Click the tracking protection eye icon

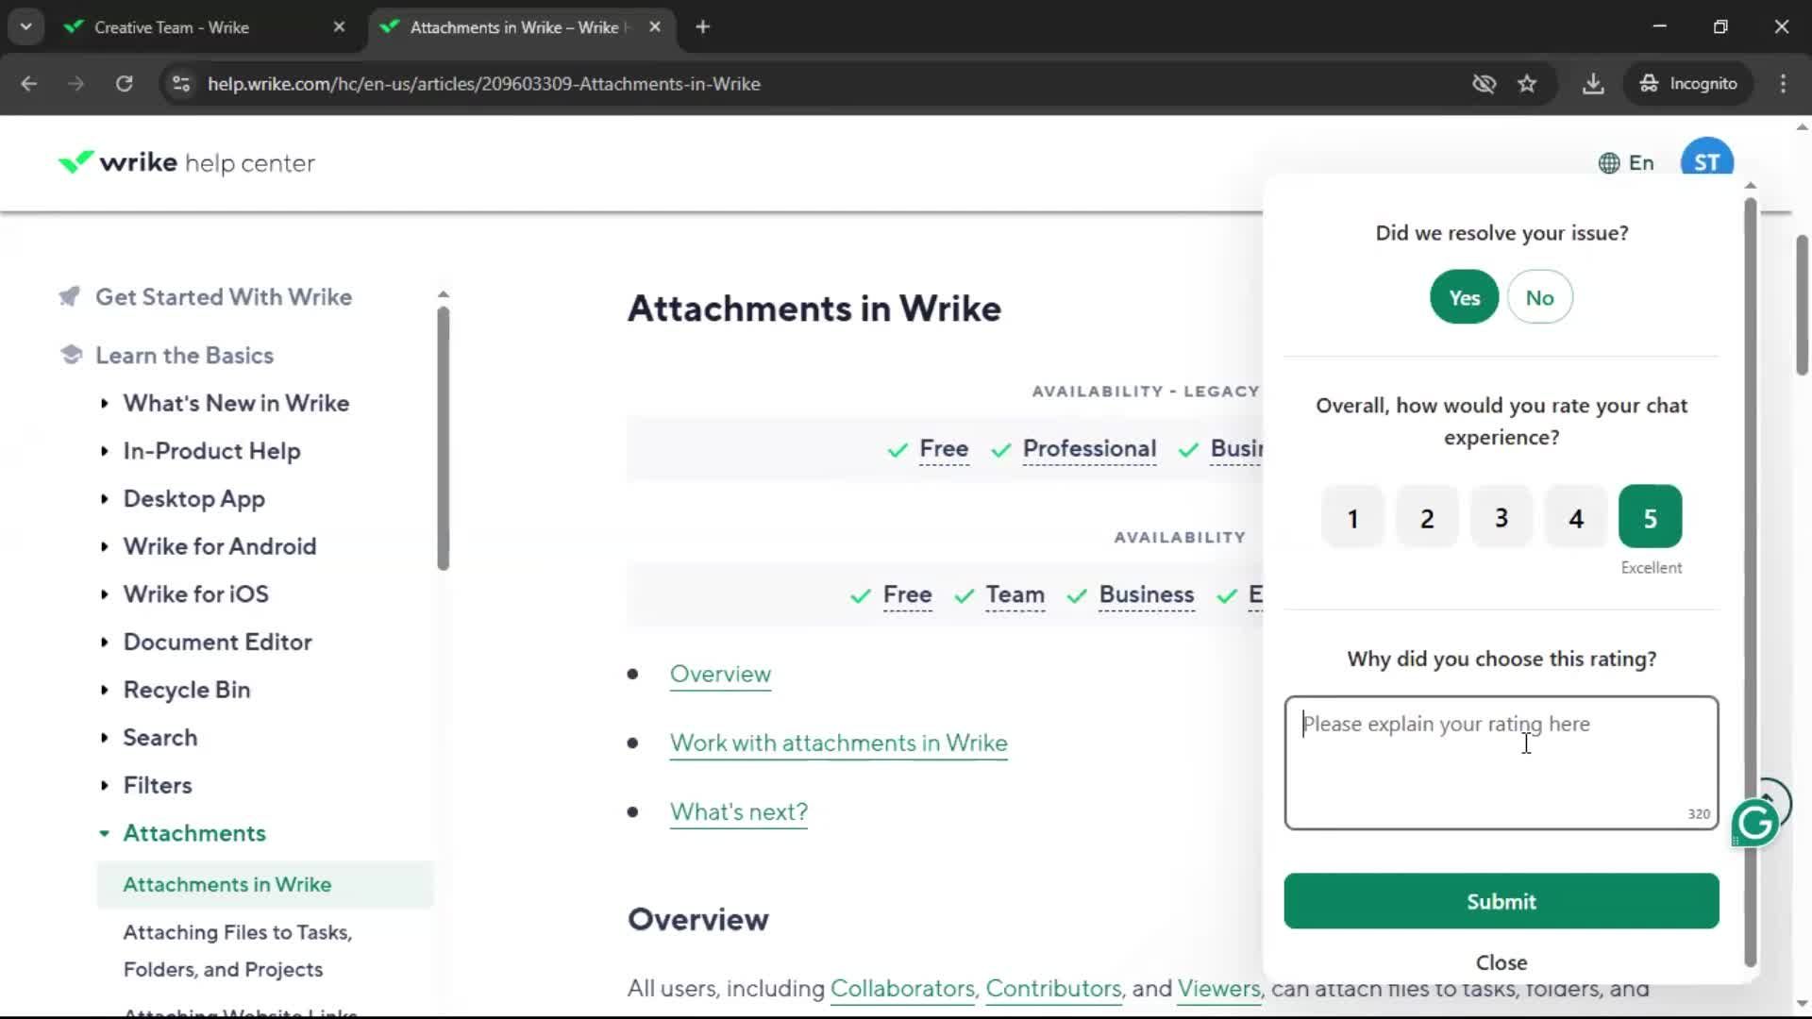tap(1484, 83)
